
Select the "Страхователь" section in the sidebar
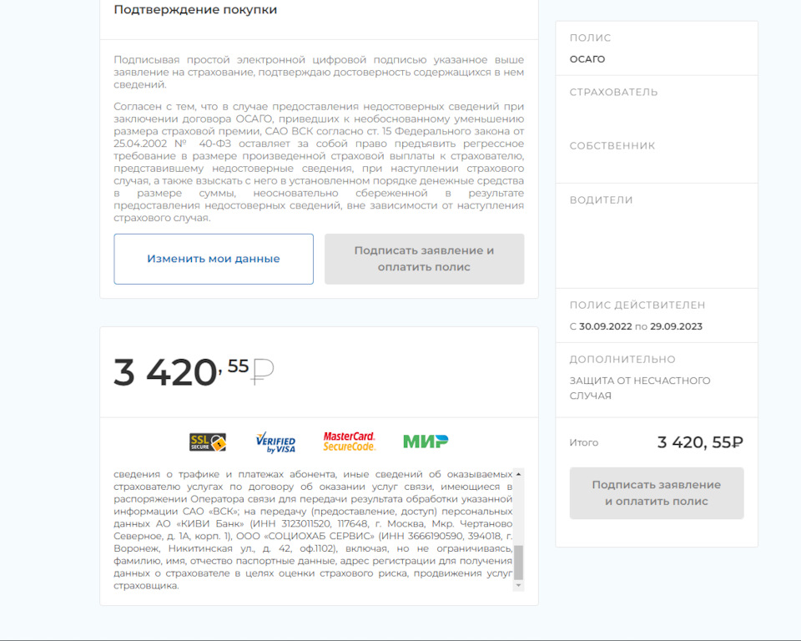pyautogui.click(x=613, y=92)
